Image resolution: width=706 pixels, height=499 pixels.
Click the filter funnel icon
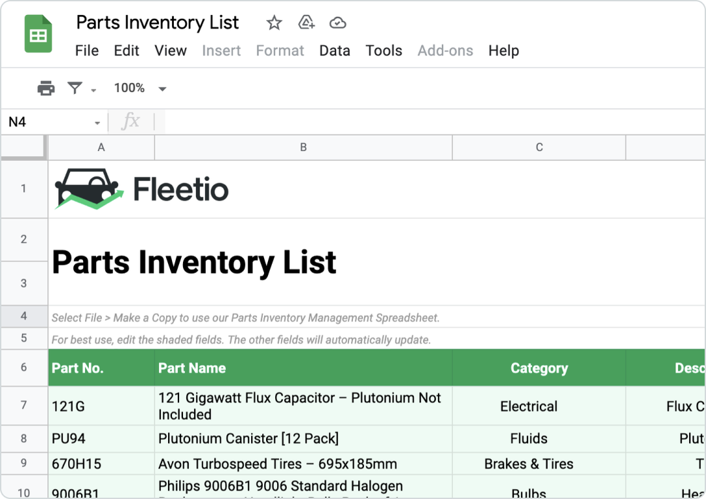pos(75,88)
